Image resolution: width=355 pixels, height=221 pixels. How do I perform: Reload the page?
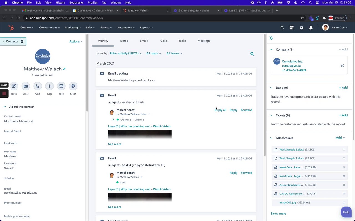click(x=18, y=18)
